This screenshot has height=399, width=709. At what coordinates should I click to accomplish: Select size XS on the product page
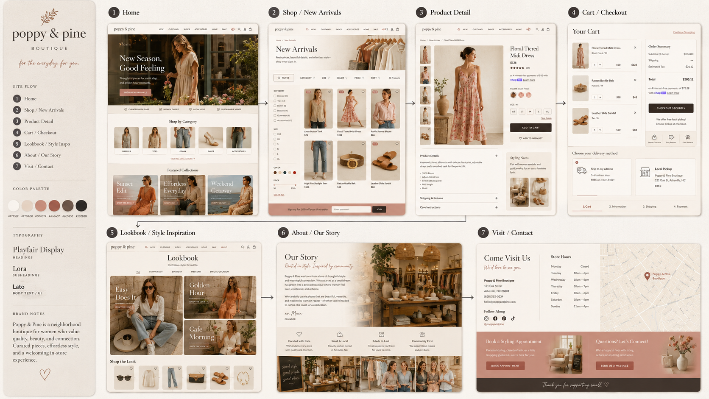point(514,112)
